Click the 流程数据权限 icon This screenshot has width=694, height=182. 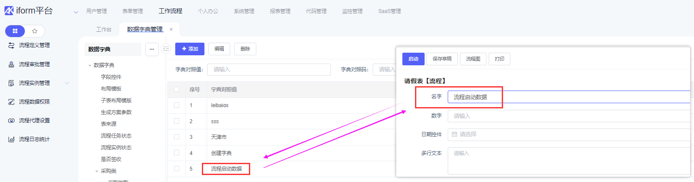pos(11,102)
